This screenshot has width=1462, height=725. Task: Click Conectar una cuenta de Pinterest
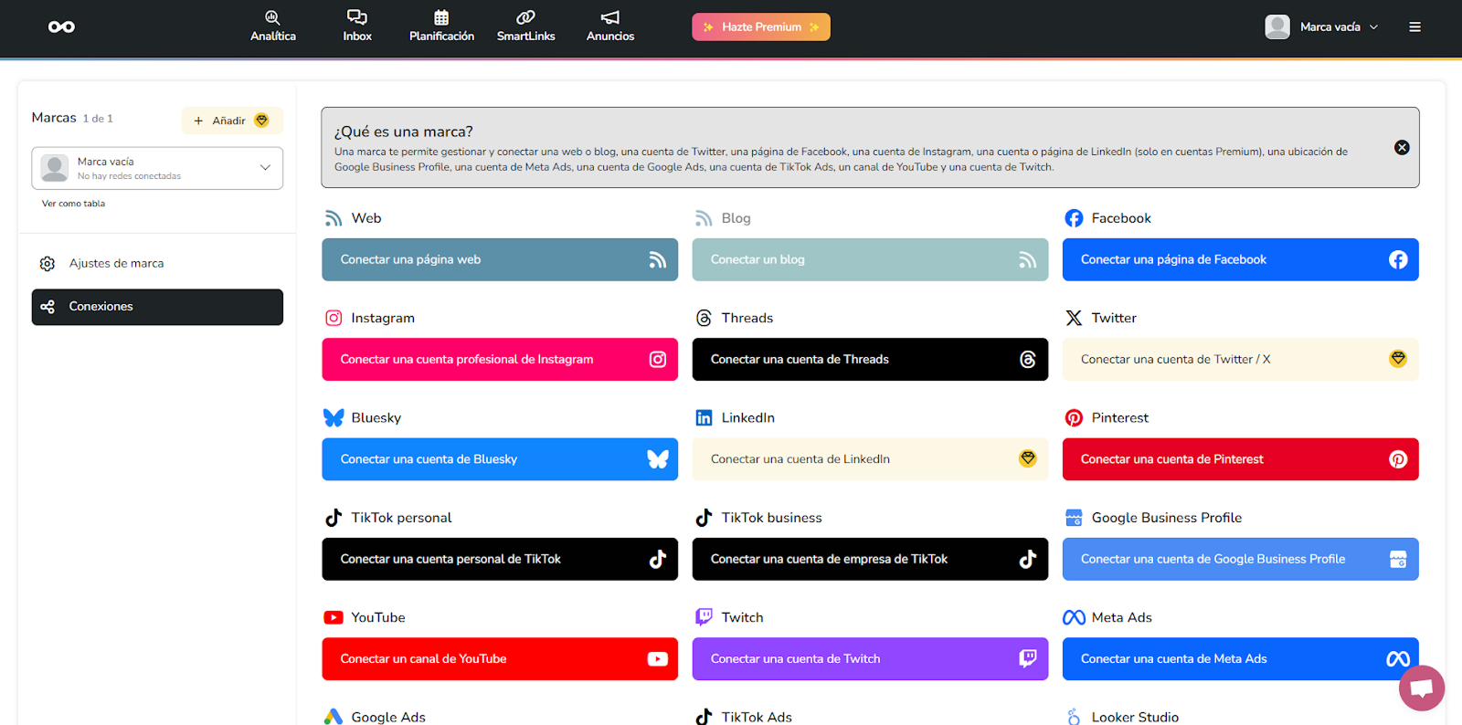[1240, 459]
